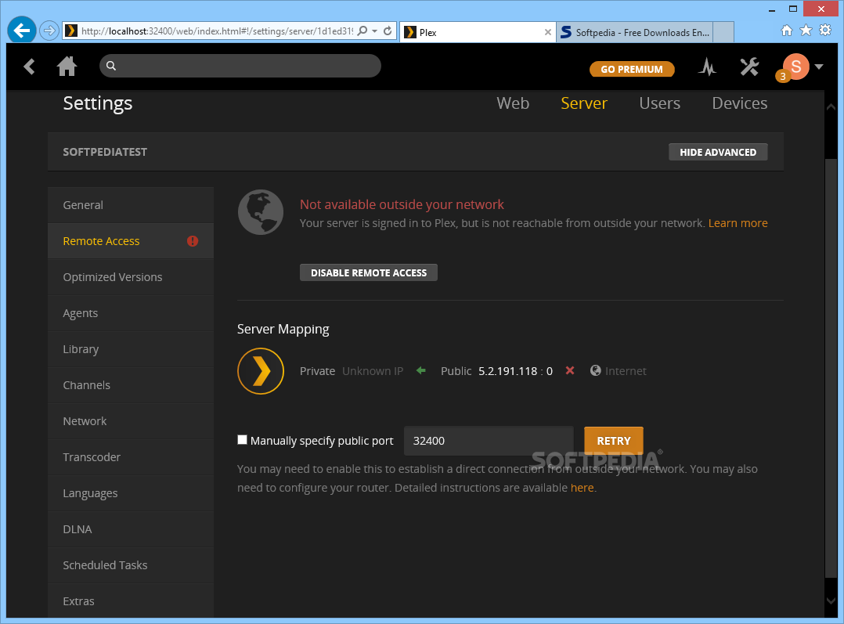Open browser favorites star
The width and height of the screenshot is (844, 624).
coord(806,31)
